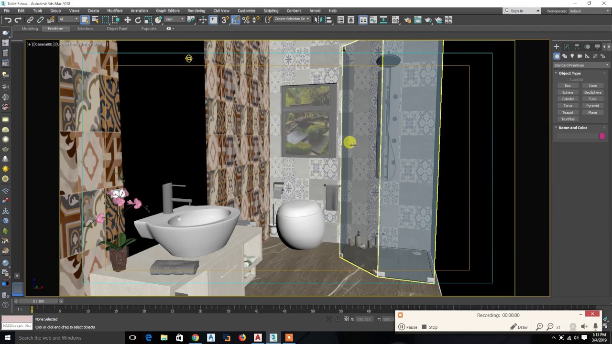The width and height of the screenshot is (612, 344).
Task: Toggle Spinner Snap in the toolbar
Action: pos(256,20)
